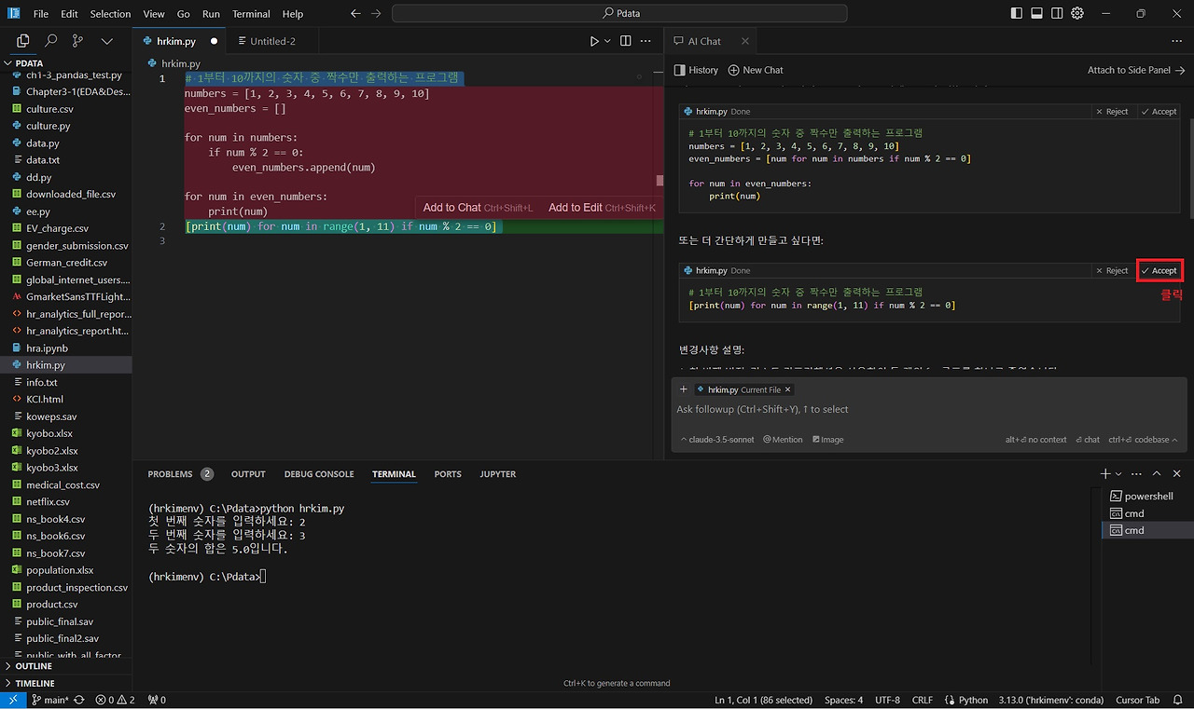Open the Terminal menu
Image resolution: width=1194 pixels, height=709 pixels.
click(x=251, y=14)
